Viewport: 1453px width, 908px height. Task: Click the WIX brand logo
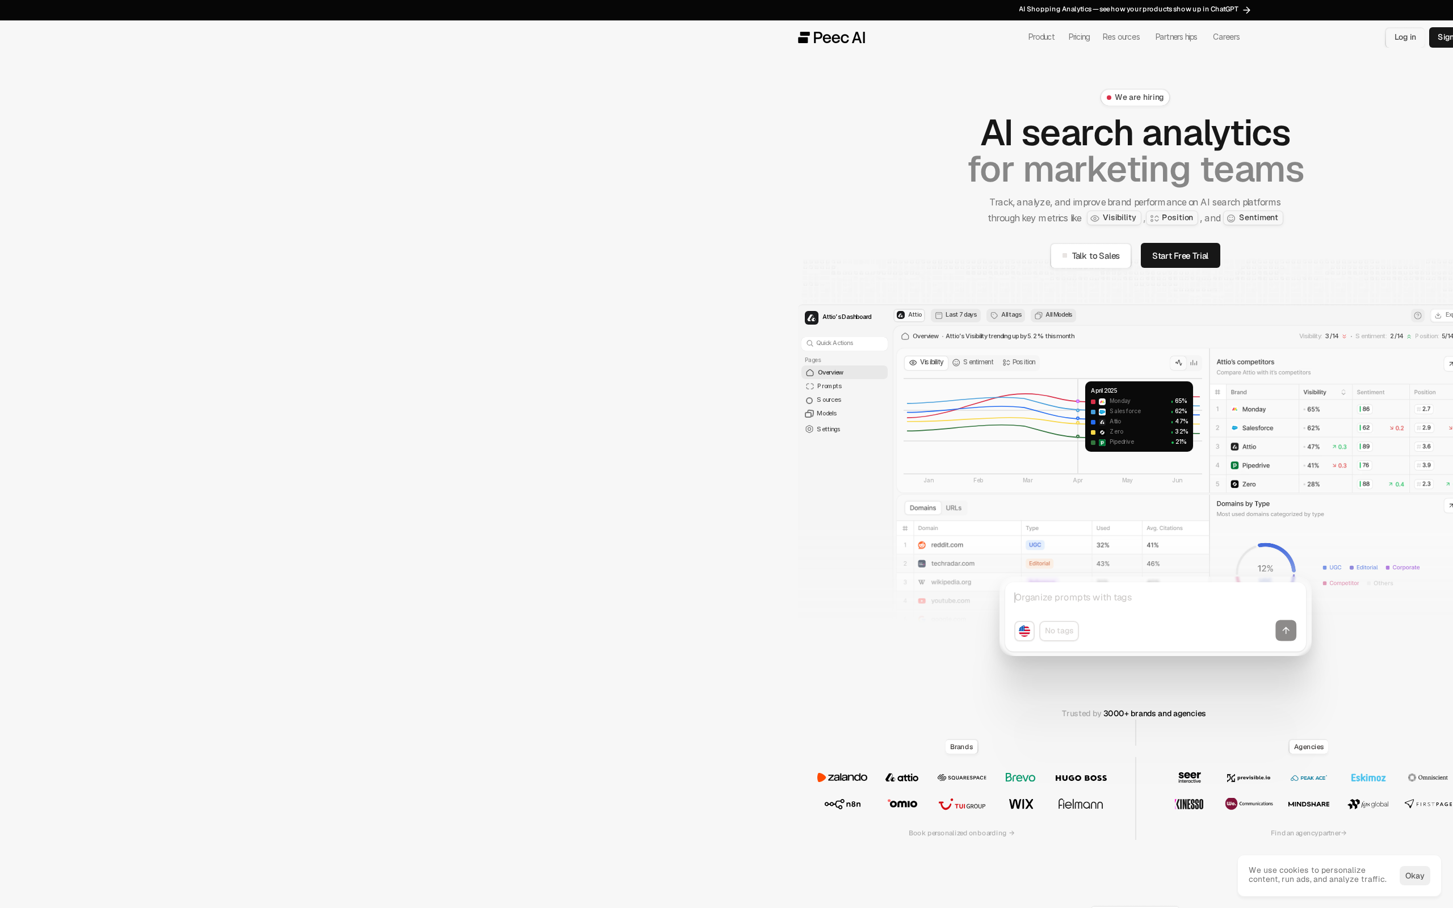1021,804
